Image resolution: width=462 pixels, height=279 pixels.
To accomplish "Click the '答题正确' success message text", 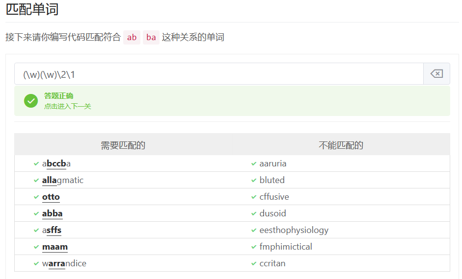I will tap(58, 96).
